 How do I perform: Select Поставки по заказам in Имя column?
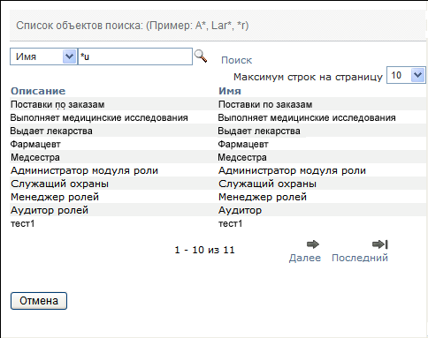[x=265, y=104]
